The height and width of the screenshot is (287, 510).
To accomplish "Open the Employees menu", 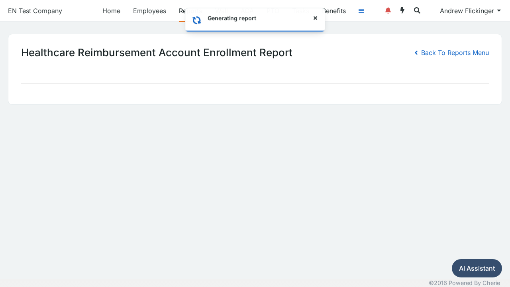I will click(149, 11).
